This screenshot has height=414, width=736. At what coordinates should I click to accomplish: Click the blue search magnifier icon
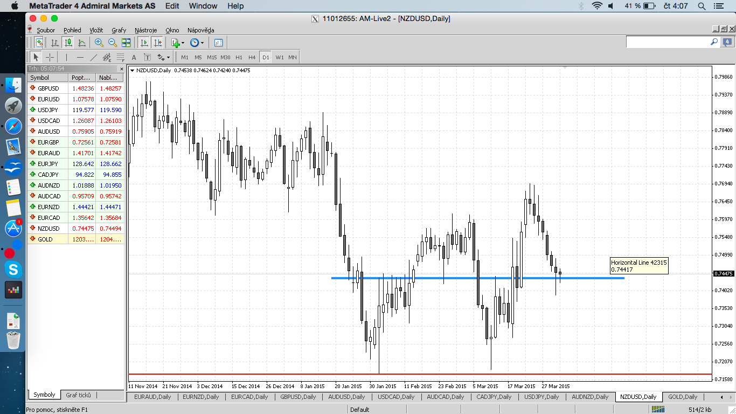coord(714,42)
